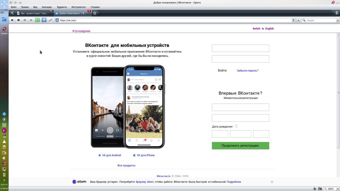
Task: Click the VK site badge in address bar
Action: point(57,20)
